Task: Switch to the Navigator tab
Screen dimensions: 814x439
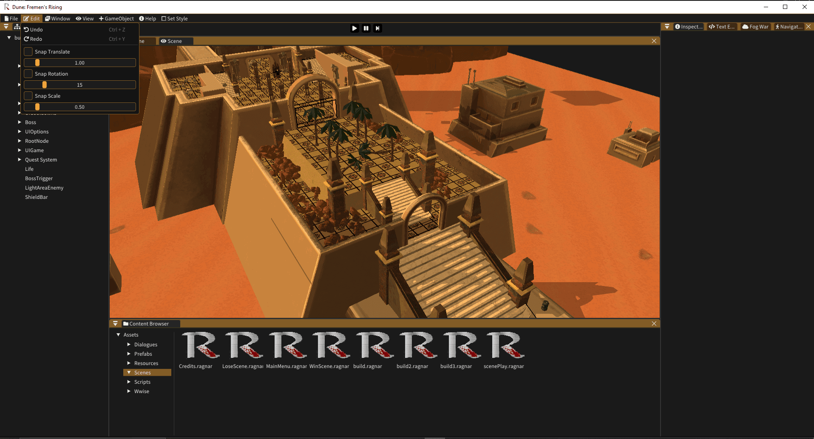Action: [x=789, y=26]
